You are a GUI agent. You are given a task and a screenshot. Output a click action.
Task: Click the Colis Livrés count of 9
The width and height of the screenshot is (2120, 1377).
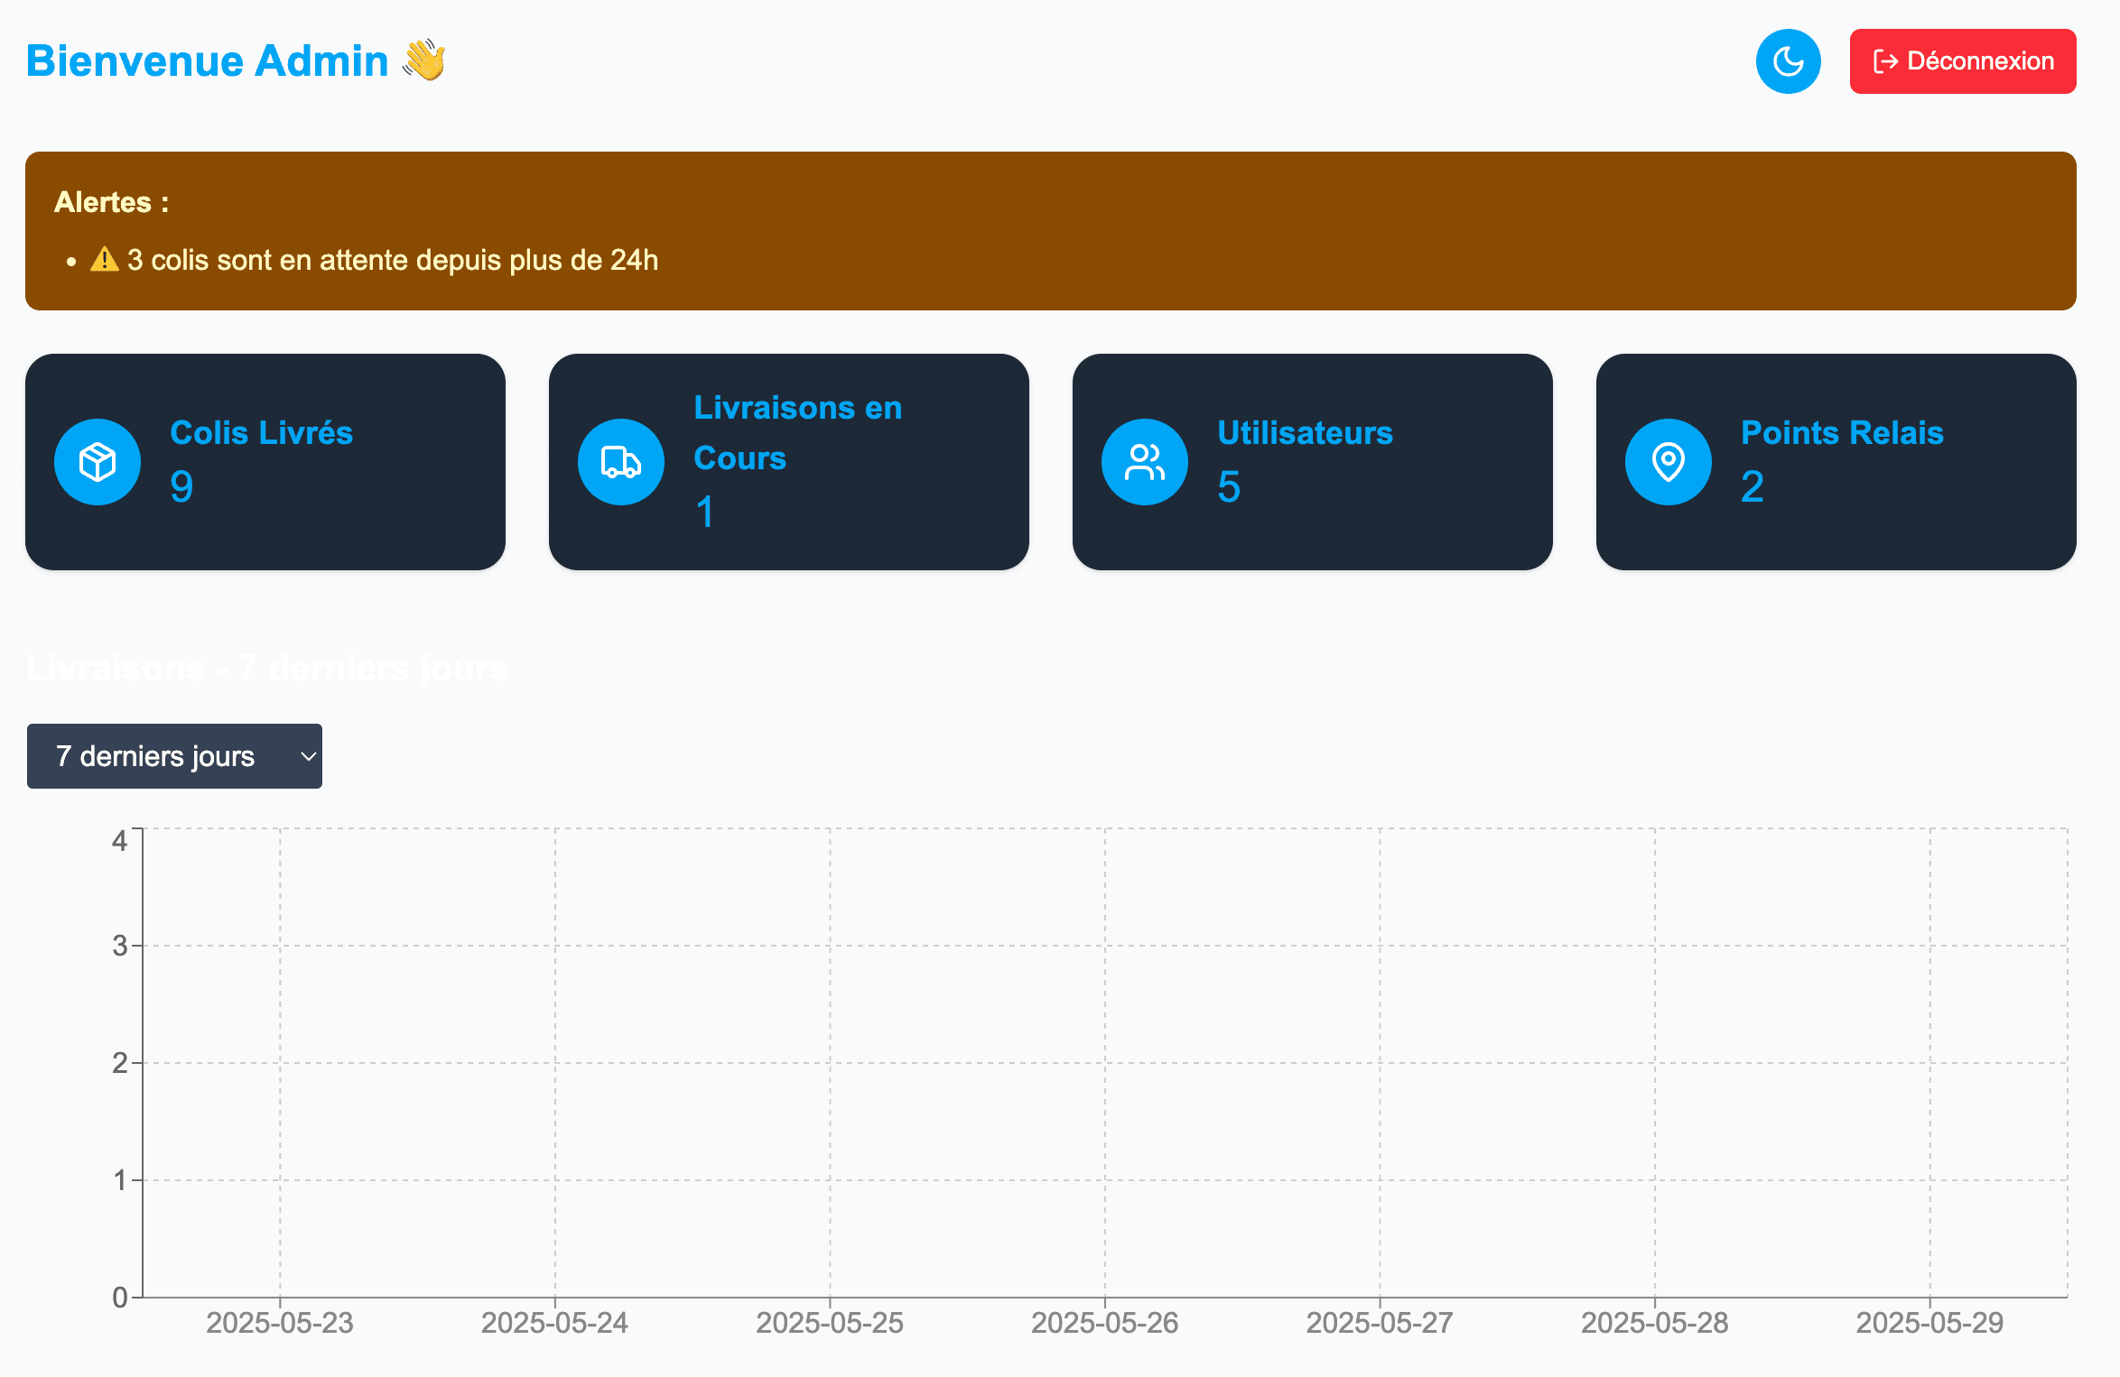181,487
